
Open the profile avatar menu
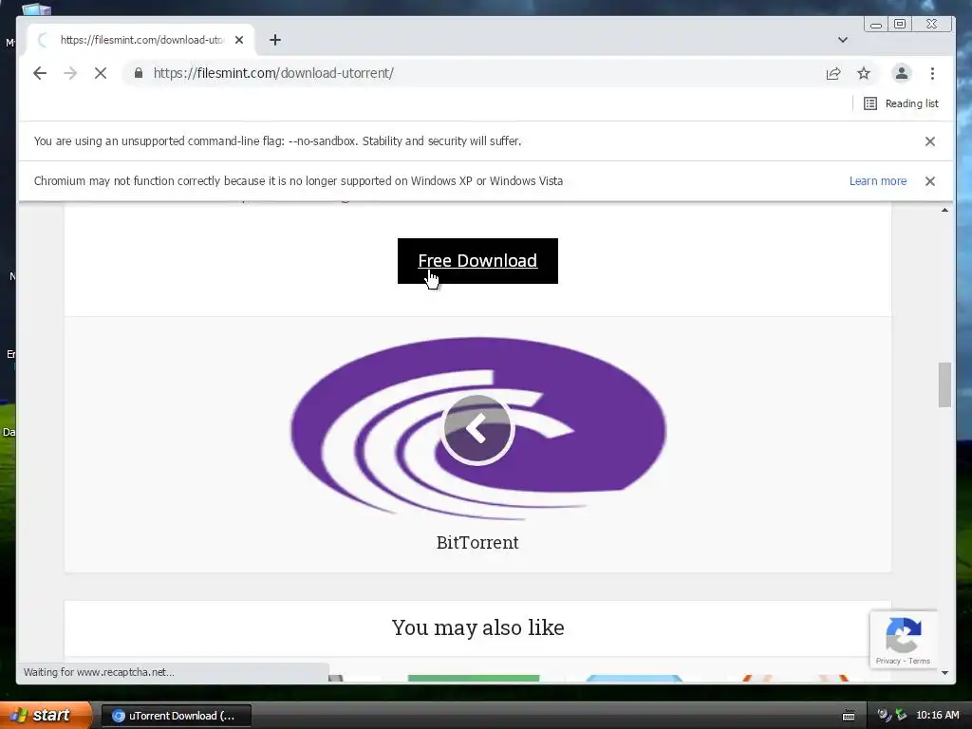point(902,73)
